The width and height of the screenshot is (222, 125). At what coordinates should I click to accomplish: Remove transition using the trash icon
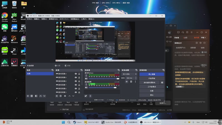click(131, 82)
